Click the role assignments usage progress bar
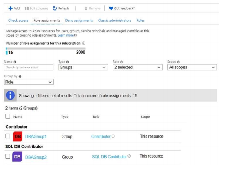Screen dimensions: 225x172 (46, 49)
